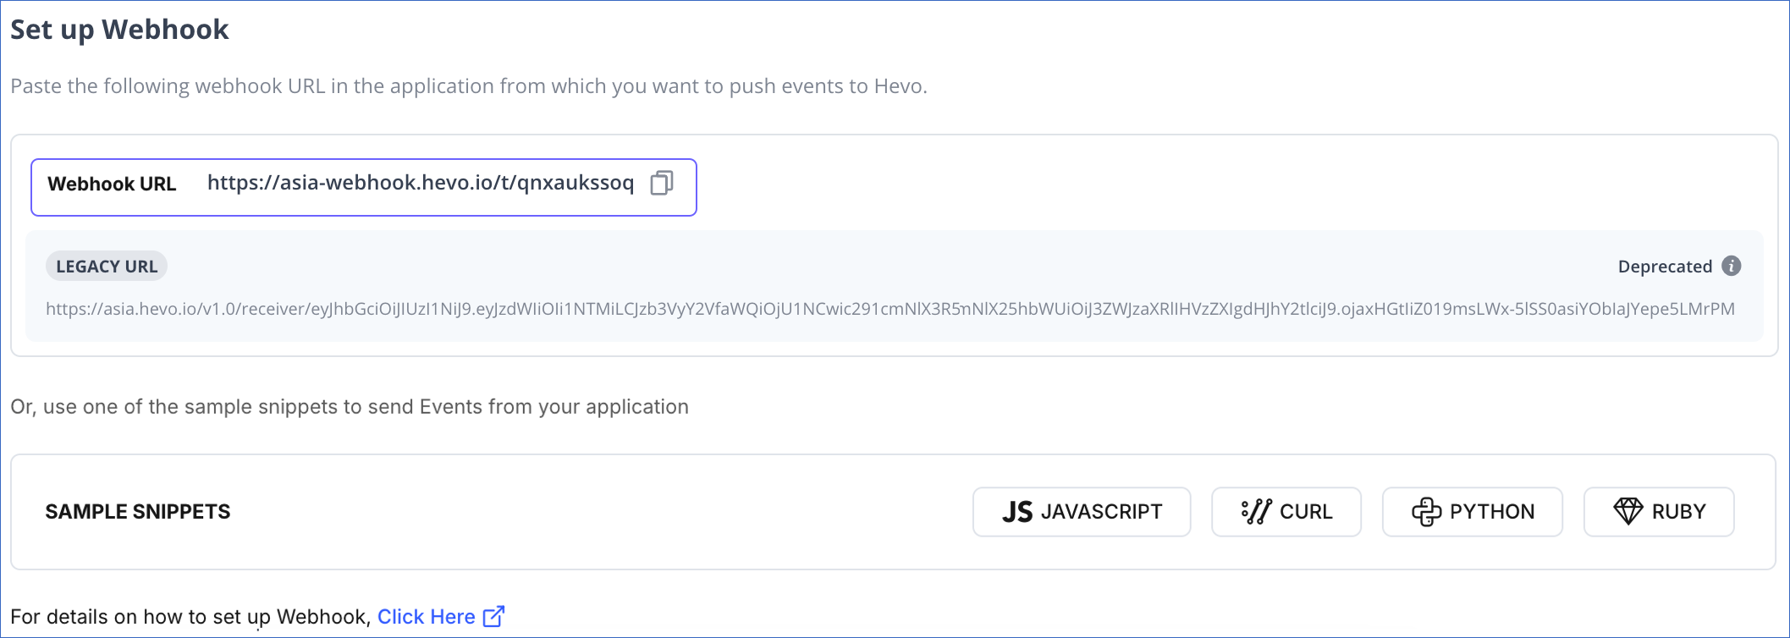Click the 'Or, use one of the sample snippets' text
Screen dimensions: 1790x638
[x=350, y=407]
